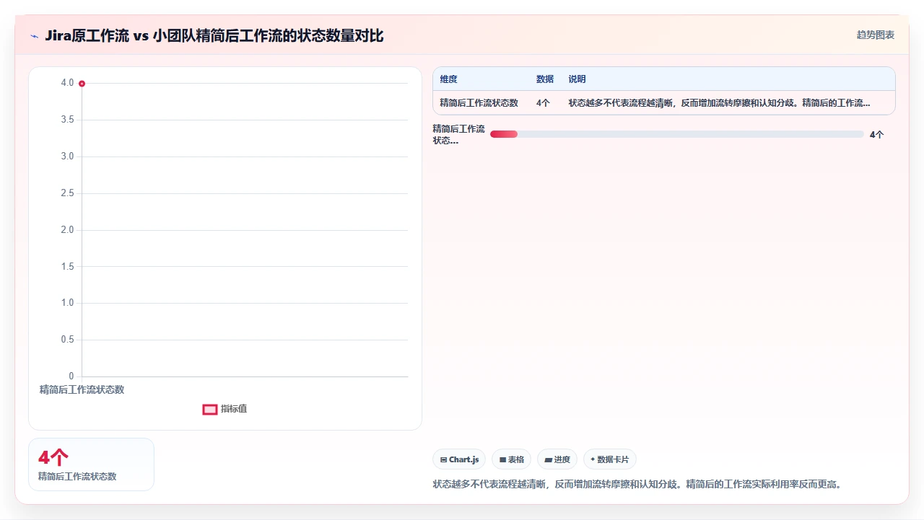The height and width of the screenshot is (520, 924).
Task: Click y-axis tick label 2.0
Action: [x=67, y=230]
